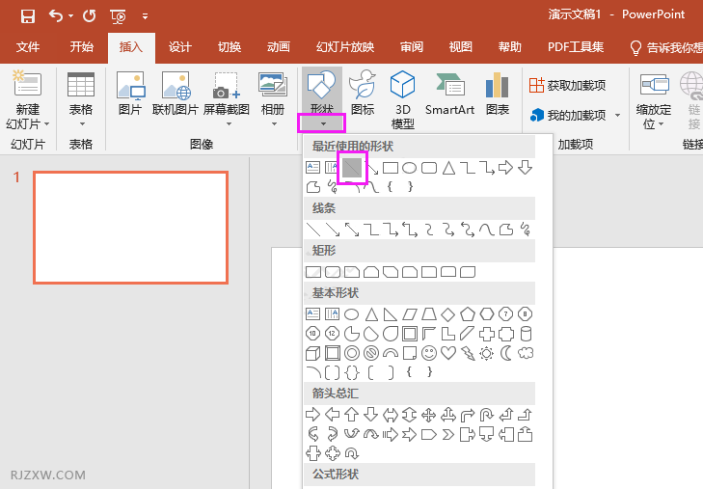The width and height of the screenshot is (703, 489).
Task: Select the chevron arrow shape
Action: [447, 434]
